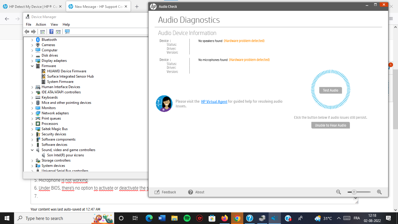The image size is (398, 224).
Task: Click the Help icon in Device Manager toolbar
Action: 51,32
